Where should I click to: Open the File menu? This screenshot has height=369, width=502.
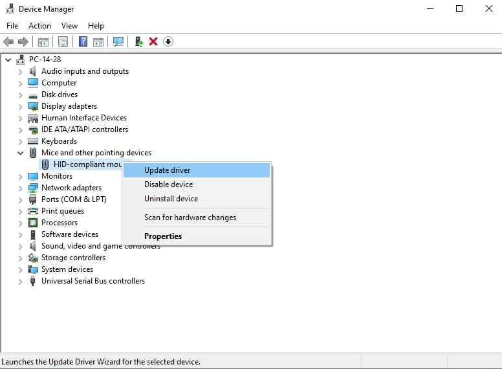pos(12,26)
